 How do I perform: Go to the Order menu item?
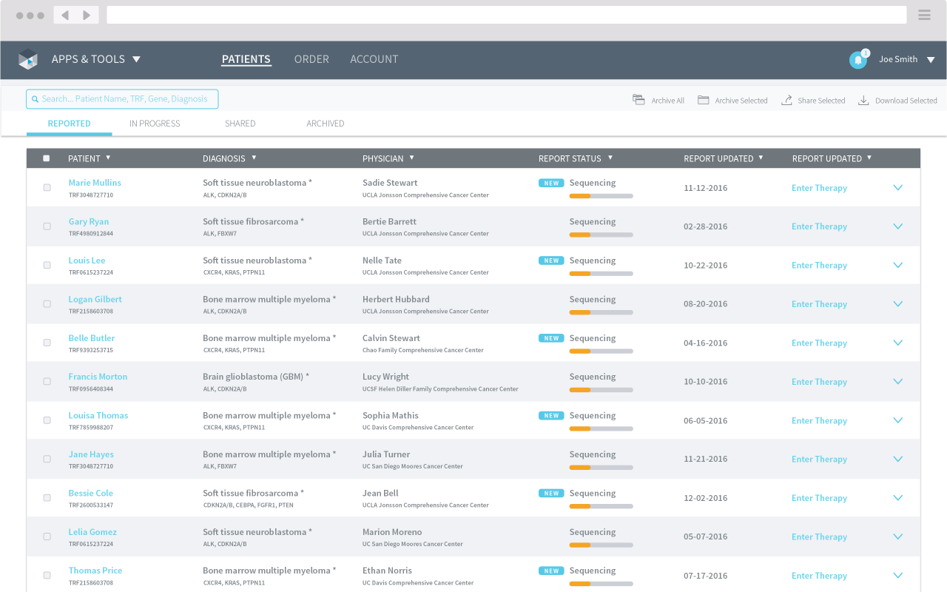coord(311,59)
